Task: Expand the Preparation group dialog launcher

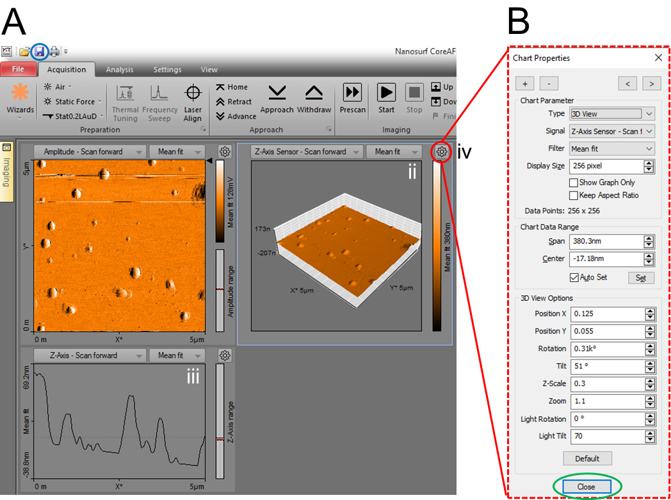Action: [x=203, y=129]
